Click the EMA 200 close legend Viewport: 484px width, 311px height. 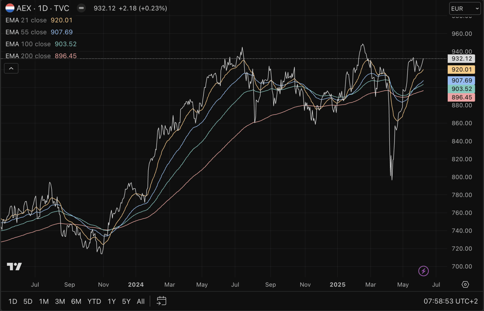point(28,56)
